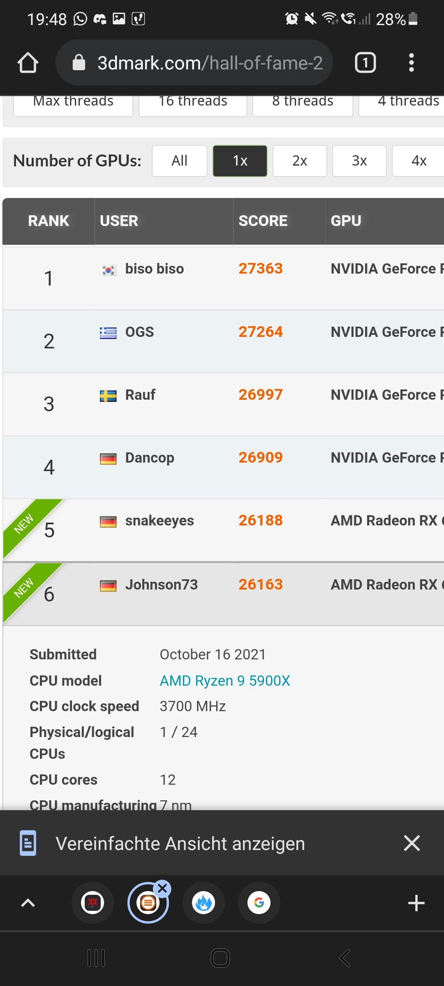The width and height of the screenshot is (444, 986).
Task: Tap the German flag beside Dancop
Action: click(108, 459)
